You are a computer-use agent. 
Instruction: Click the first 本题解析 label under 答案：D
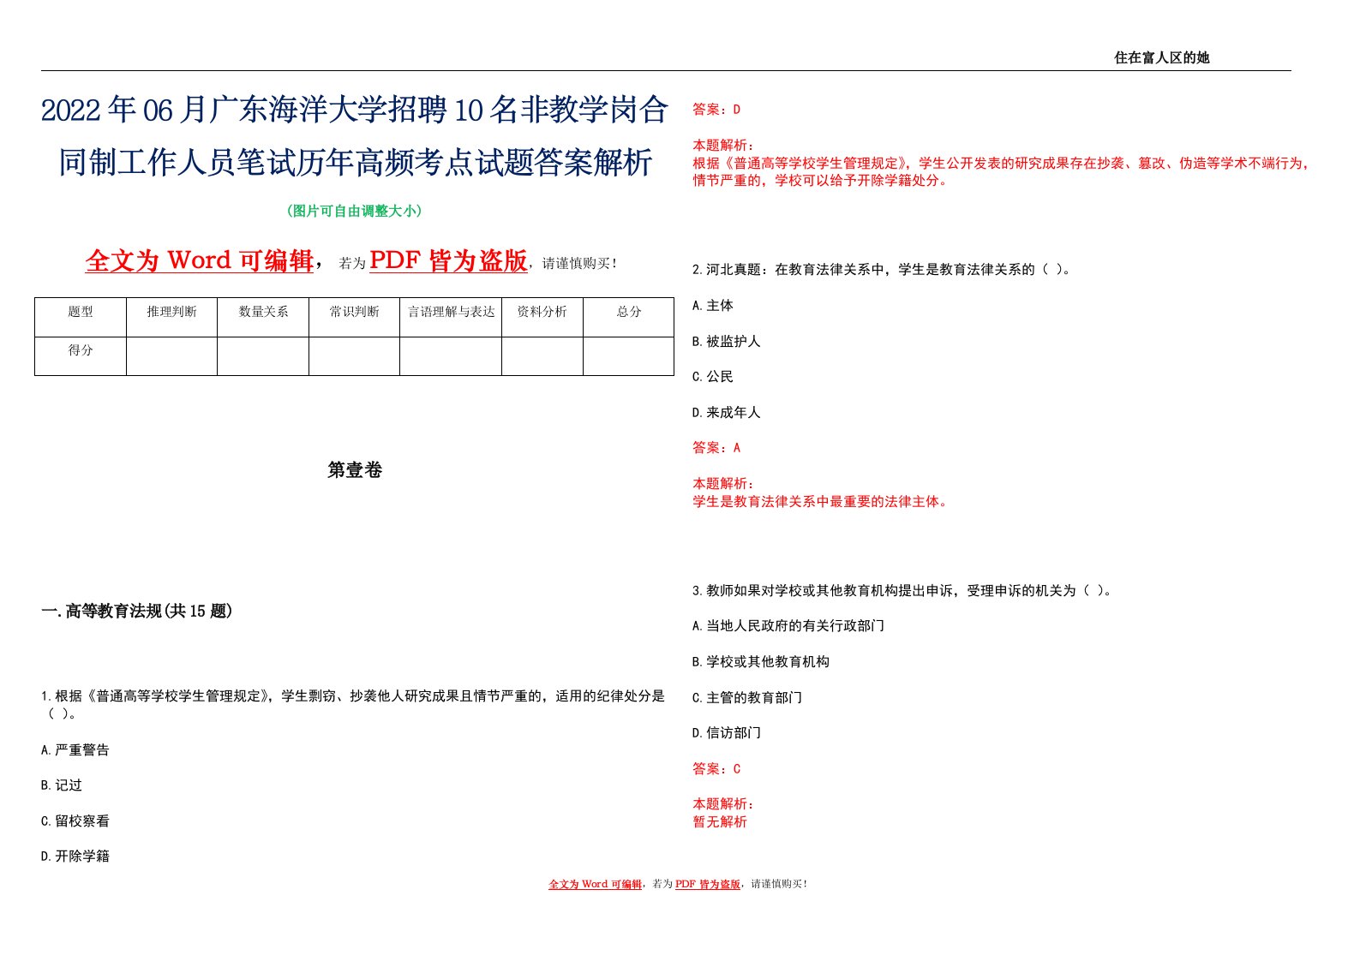pos(723,146)
